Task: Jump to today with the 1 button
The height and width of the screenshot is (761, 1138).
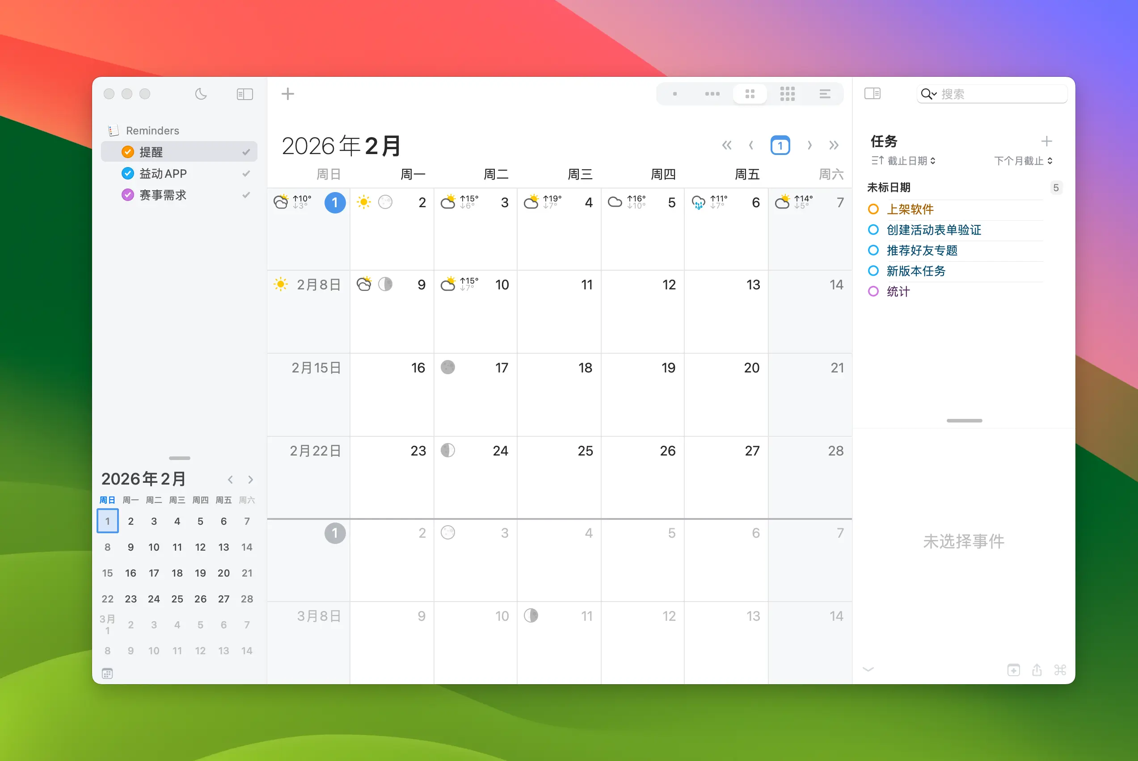Action: [780, 145]
